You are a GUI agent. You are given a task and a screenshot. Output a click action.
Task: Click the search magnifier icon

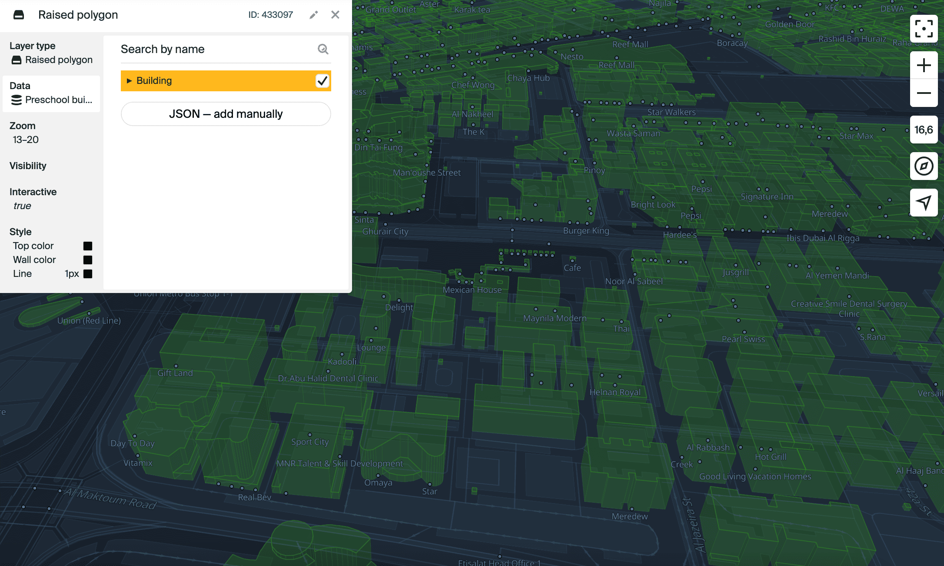322,49
